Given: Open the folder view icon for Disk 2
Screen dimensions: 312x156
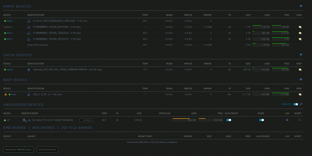Looking at the screenshot, I should [300, 33].
